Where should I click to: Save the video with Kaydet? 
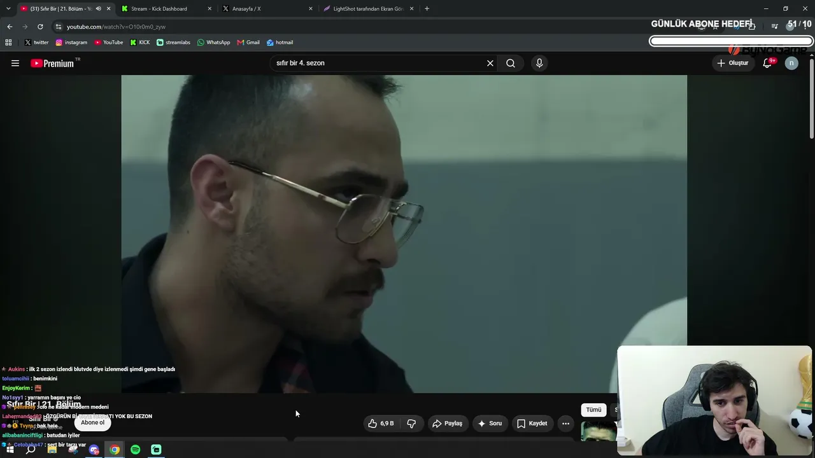click(x=532, y=423)
